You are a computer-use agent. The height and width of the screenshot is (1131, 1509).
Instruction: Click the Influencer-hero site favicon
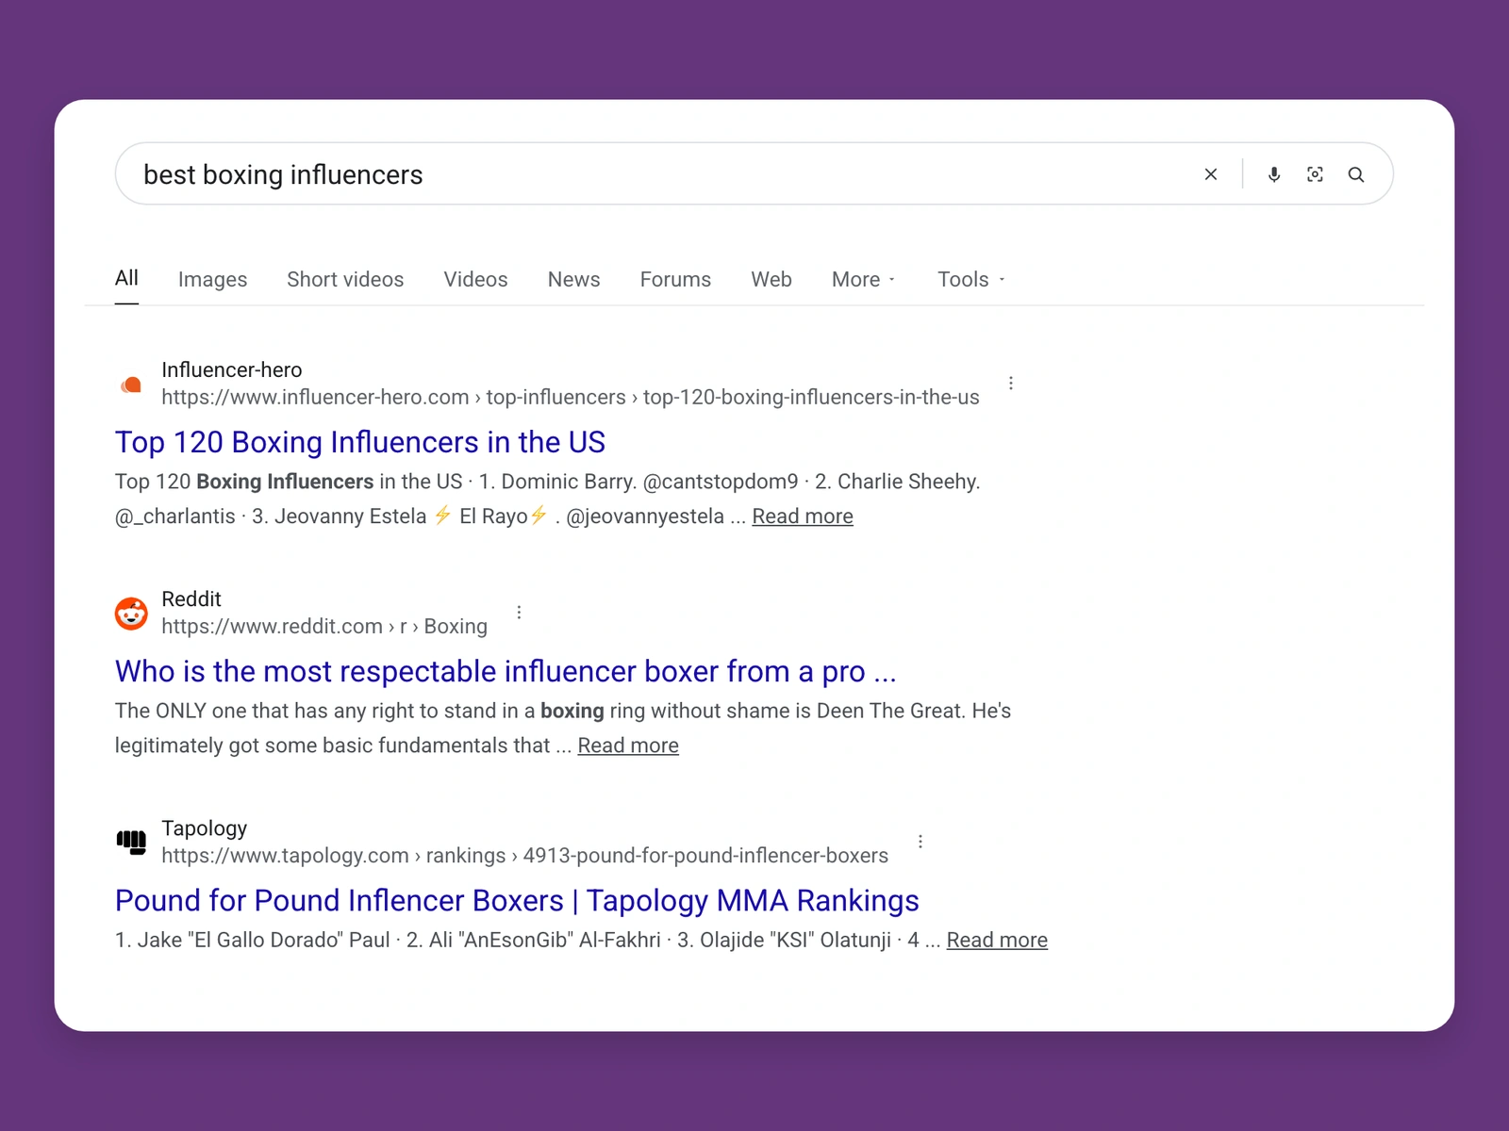coord(131,385)
